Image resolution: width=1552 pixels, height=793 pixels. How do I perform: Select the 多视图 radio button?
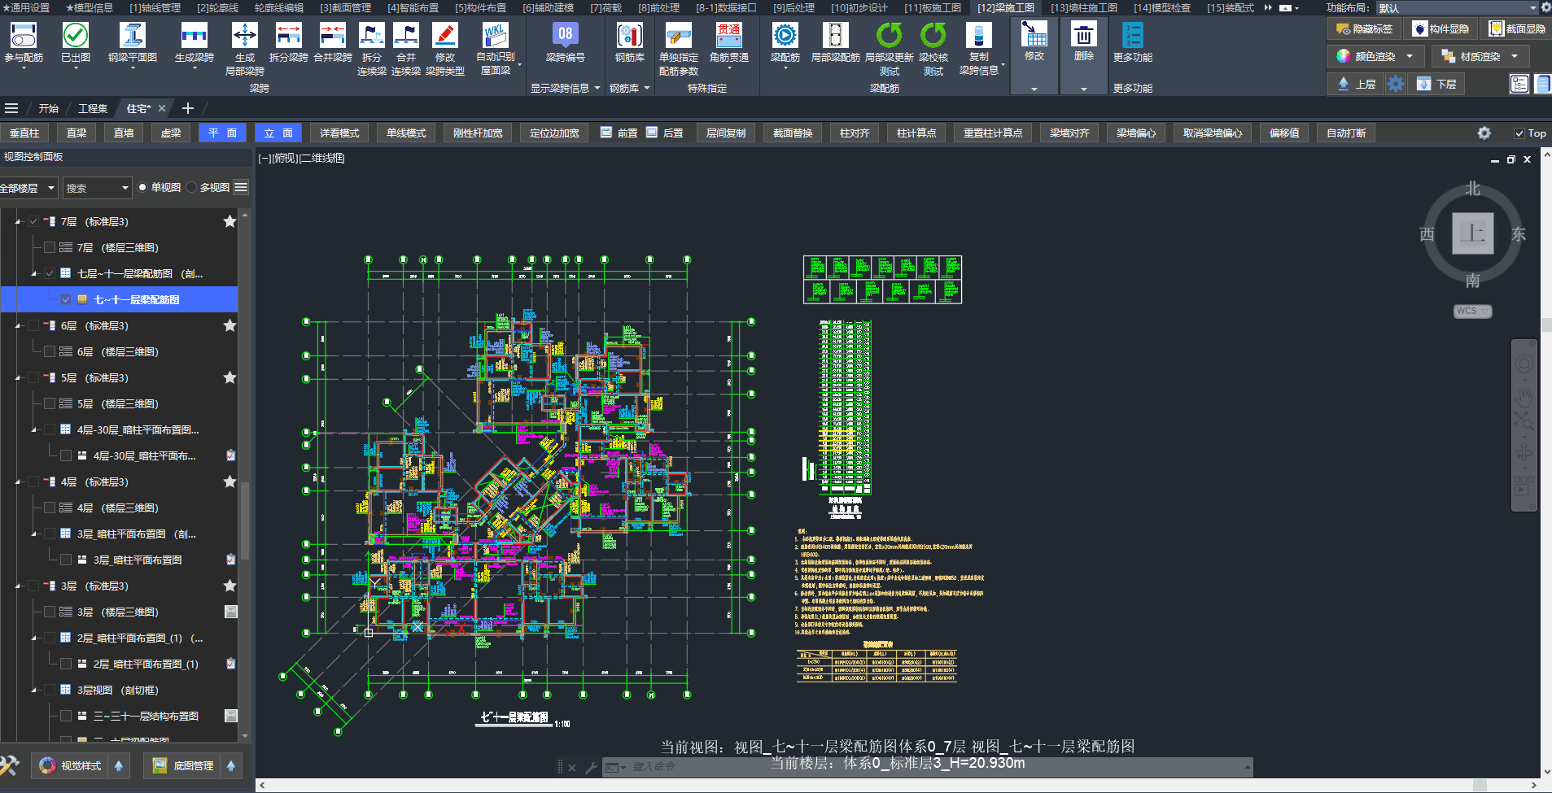click(x=192, y=188)
